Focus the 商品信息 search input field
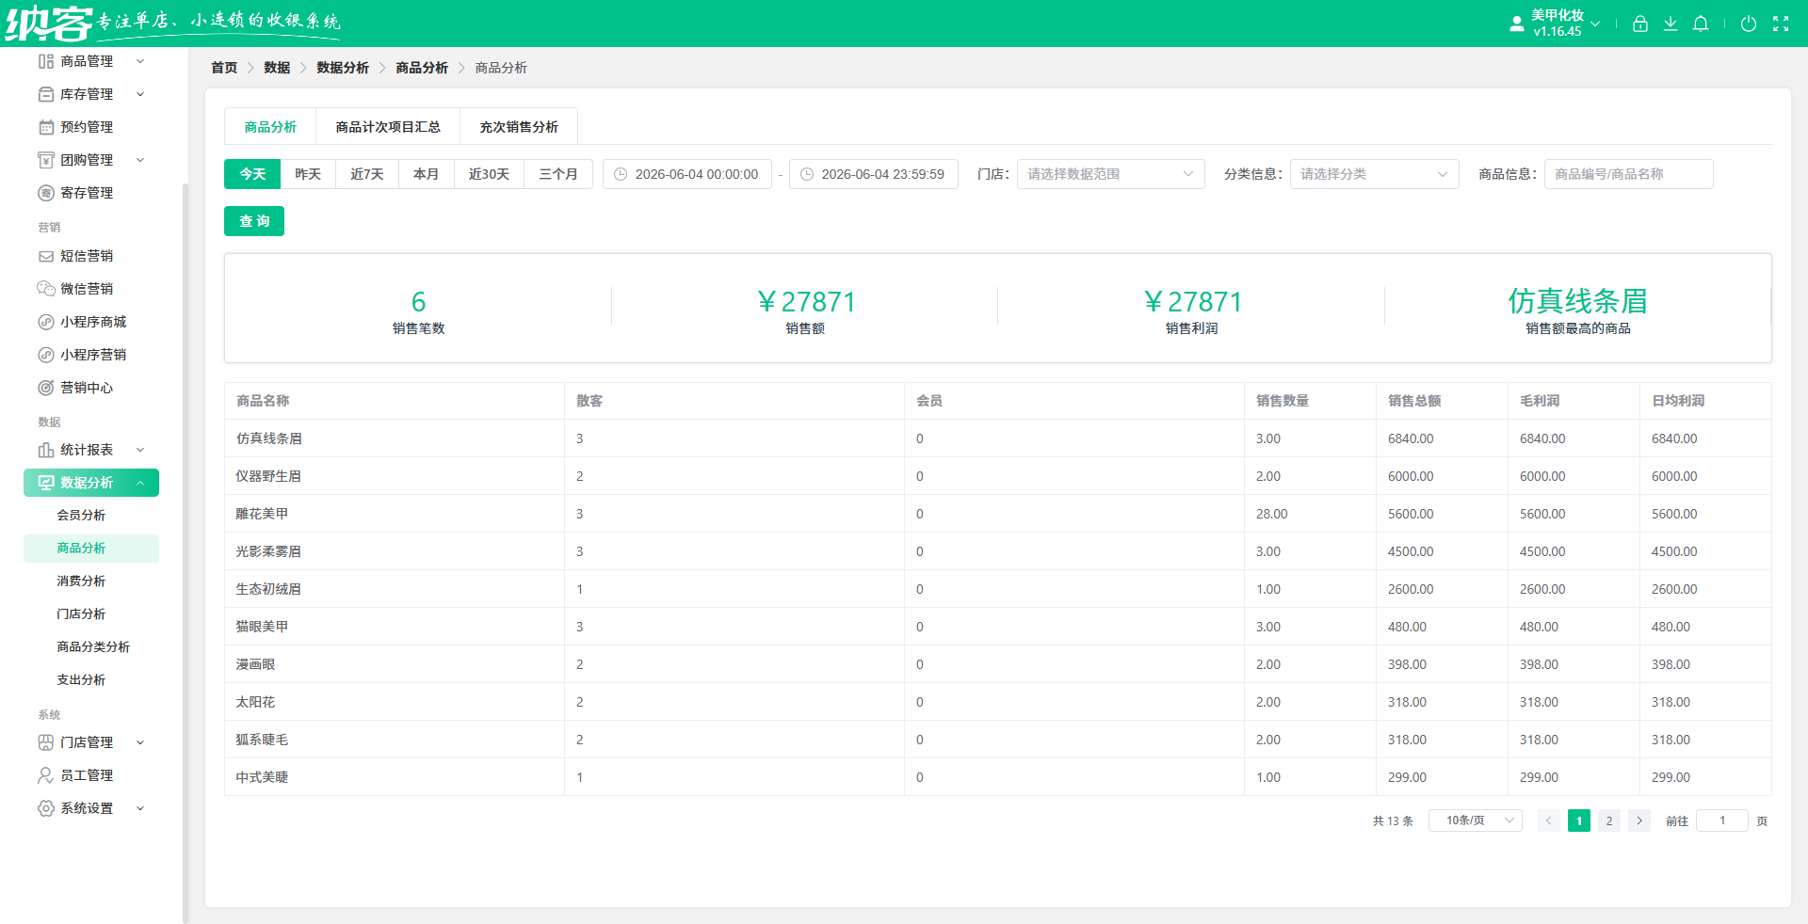Screen dimensions: 1808x924 tap(1628, 174)
